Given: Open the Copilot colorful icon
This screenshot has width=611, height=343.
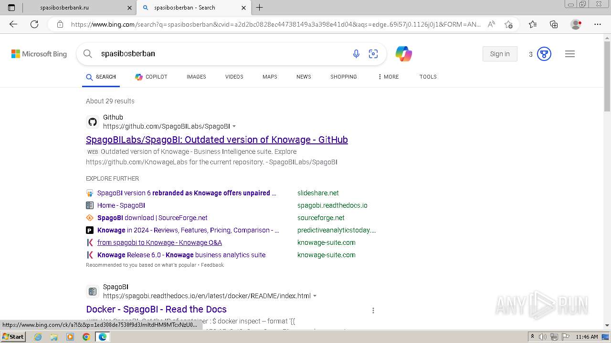Looking at the screenshot, I should 403,54.
